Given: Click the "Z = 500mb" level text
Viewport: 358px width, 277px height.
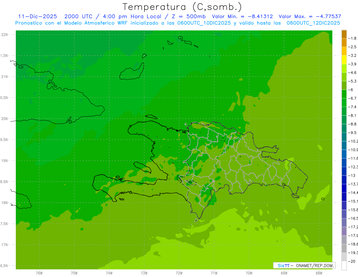Looking at the screenshot, I should pos(189,16).
